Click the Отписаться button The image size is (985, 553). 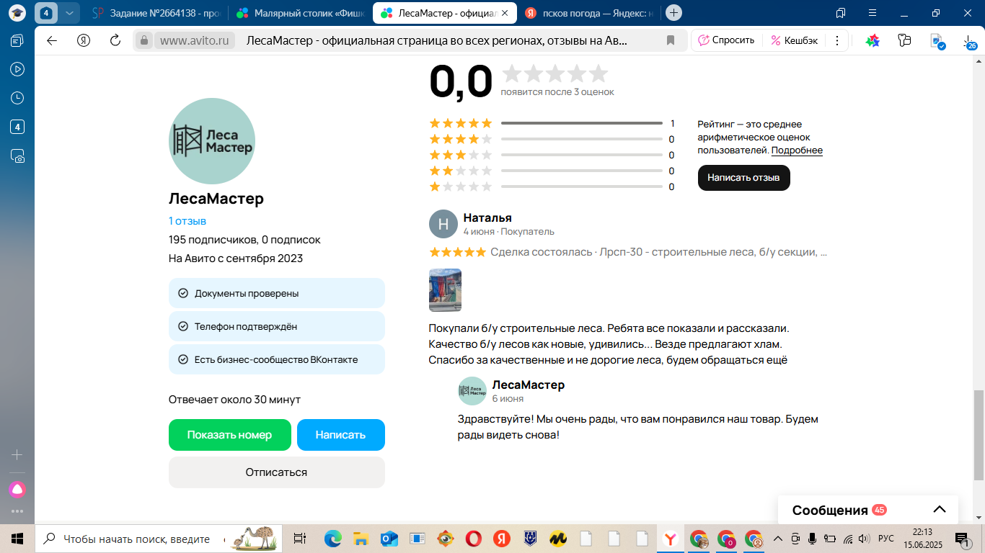pyautogui.click(x=276, y=472)
